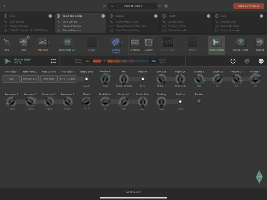Open Note Value 3 selector 4/16
This screenshot has width=267, height=200.
(49, 79)
